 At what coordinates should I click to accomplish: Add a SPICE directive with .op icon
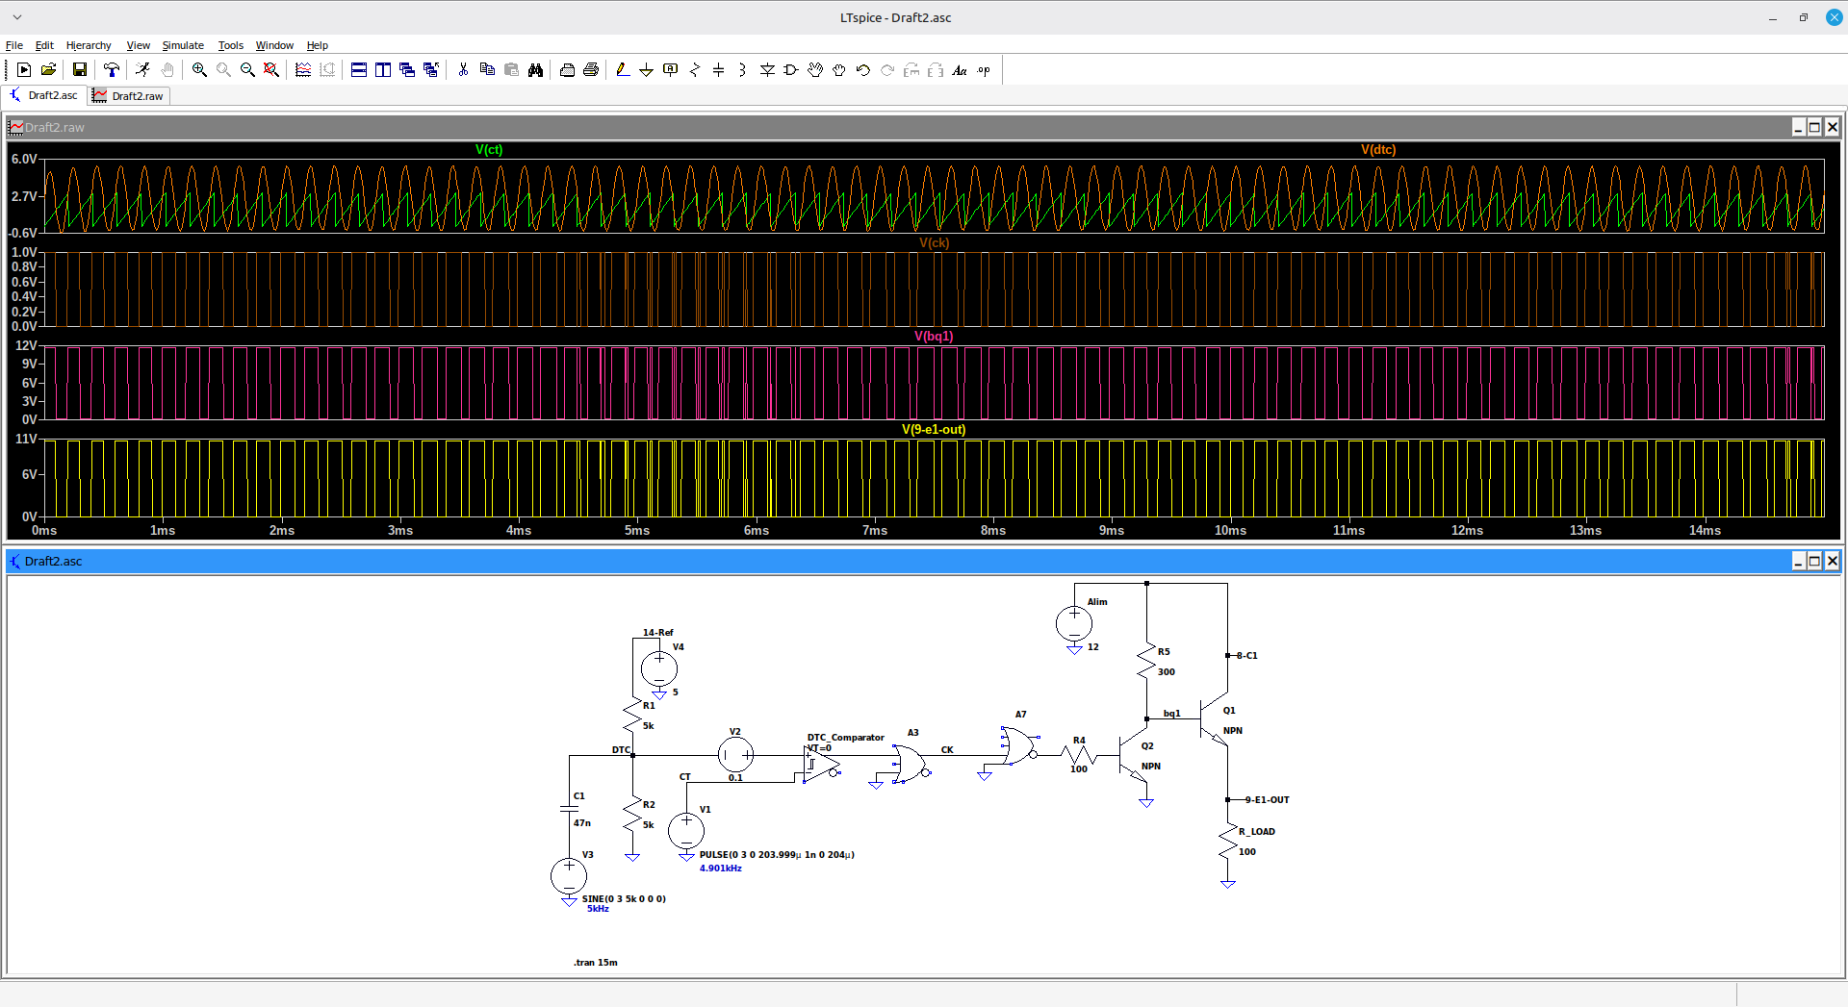(x=984, y=70)
